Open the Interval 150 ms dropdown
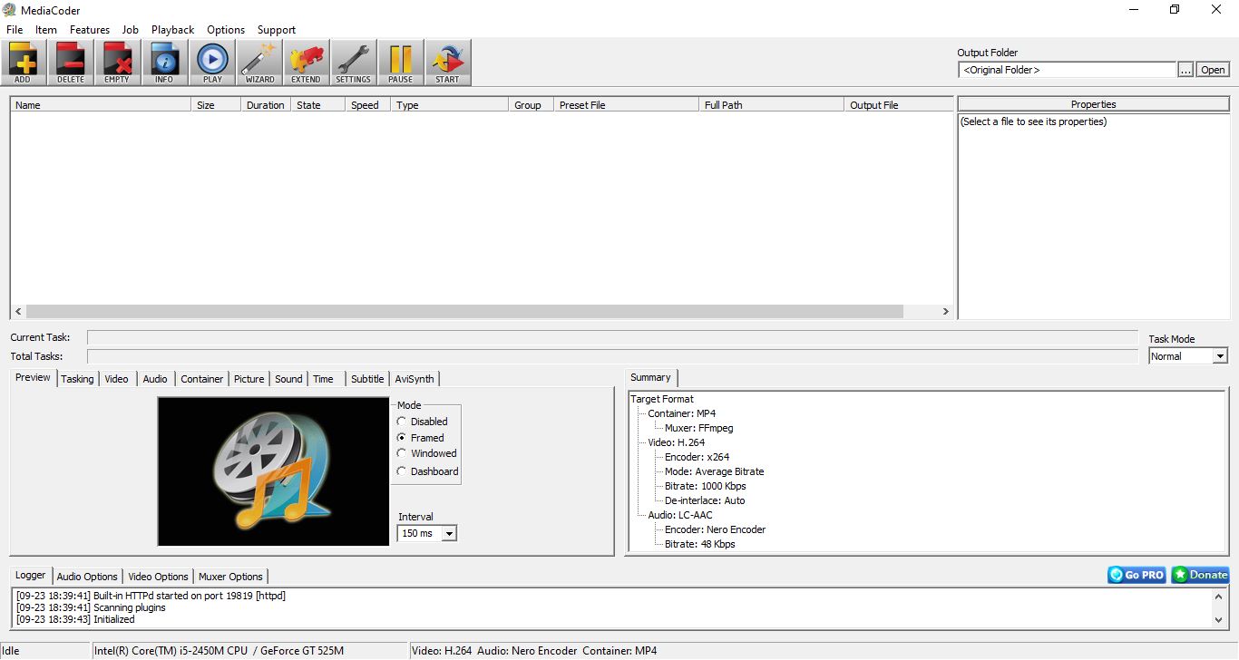 pyautogui.click(x=427, y=533)
